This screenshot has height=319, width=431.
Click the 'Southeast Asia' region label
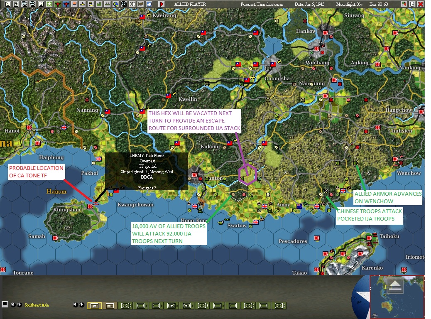[37, 305]
